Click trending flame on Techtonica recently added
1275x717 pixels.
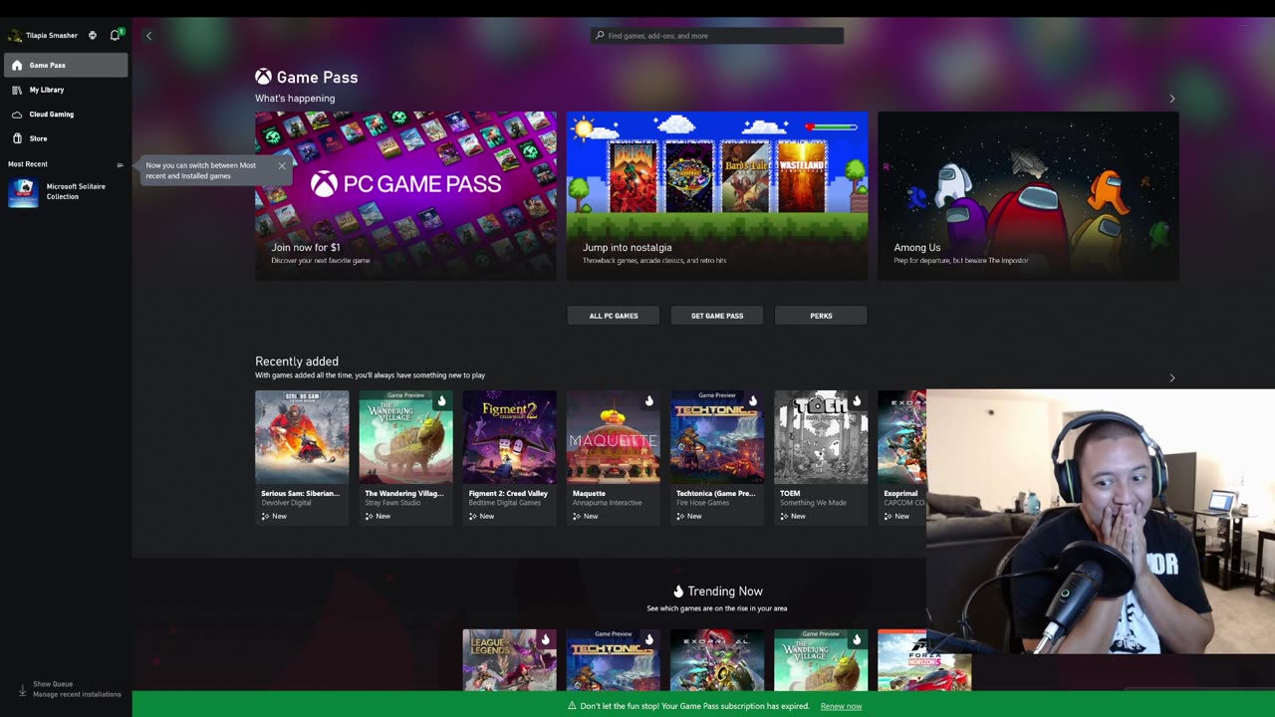[752, 401]
